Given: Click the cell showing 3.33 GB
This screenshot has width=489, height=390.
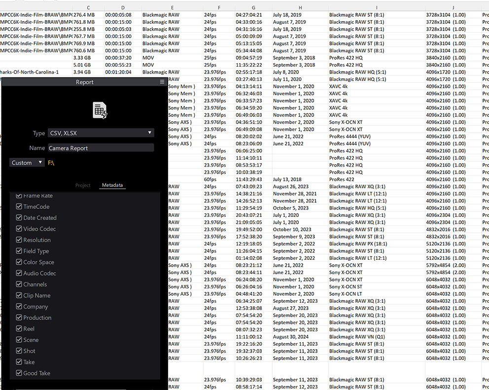Looking at the screenshot, I should [x=88, y=58].
